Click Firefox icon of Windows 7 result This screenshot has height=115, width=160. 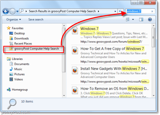tap(75, 30)
